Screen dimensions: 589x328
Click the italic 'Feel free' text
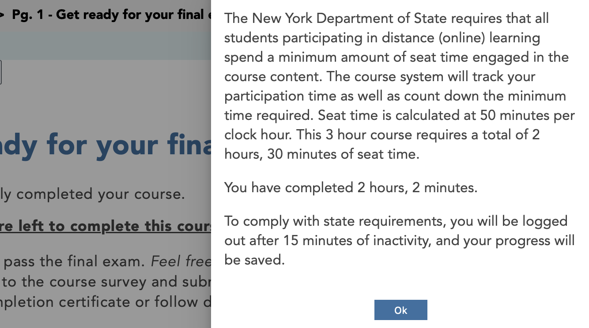pos(181,261)
